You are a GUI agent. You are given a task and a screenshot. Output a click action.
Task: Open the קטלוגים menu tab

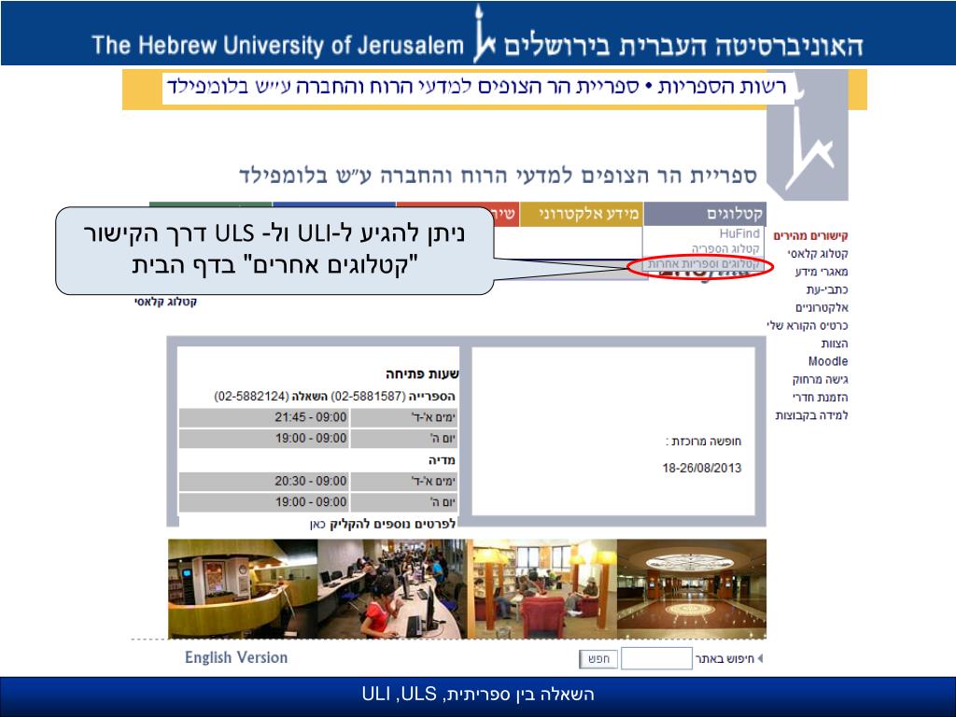[x=705, y=214]
